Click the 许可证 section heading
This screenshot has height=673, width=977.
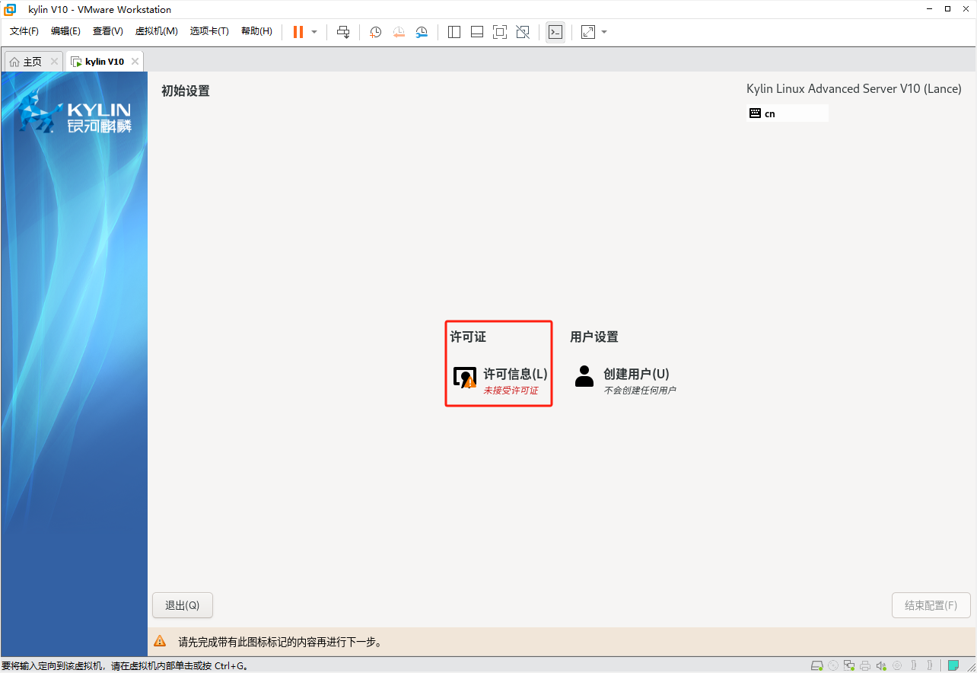point(468,336)
